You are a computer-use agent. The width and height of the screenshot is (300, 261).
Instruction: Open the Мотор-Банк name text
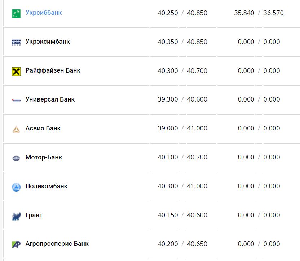click(44, 157)
